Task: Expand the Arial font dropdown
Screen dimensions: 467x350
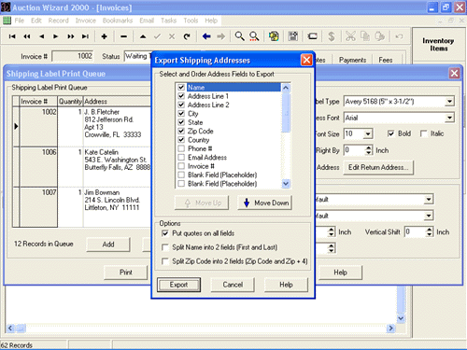Action: (x=449, y=118)
